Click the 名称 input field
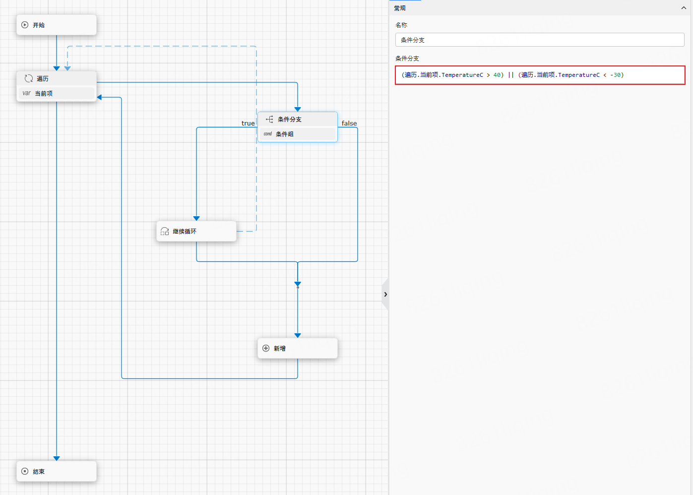The width and height of the screenshot is (693, 495). 540,40
